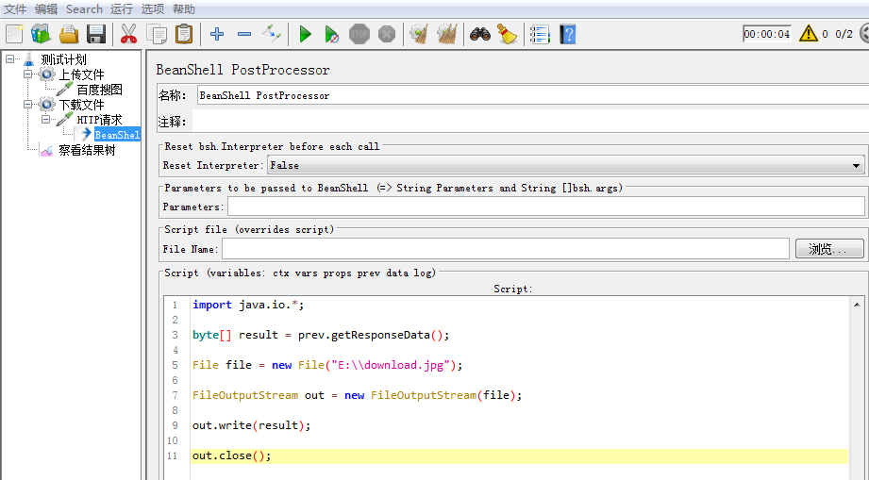Click the script scrollbar up arrow
The height and width of the screenshot is (480, 869).
[856, 305]
